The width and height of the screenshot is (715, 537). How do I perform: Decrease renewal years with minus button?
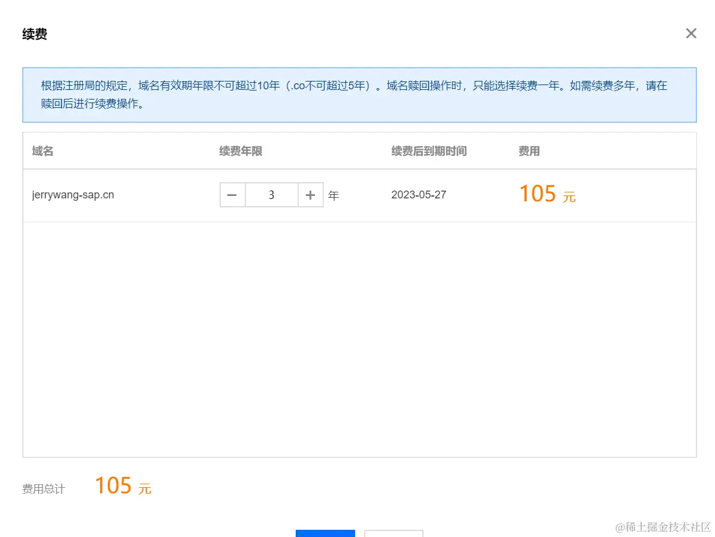[232, 195]
